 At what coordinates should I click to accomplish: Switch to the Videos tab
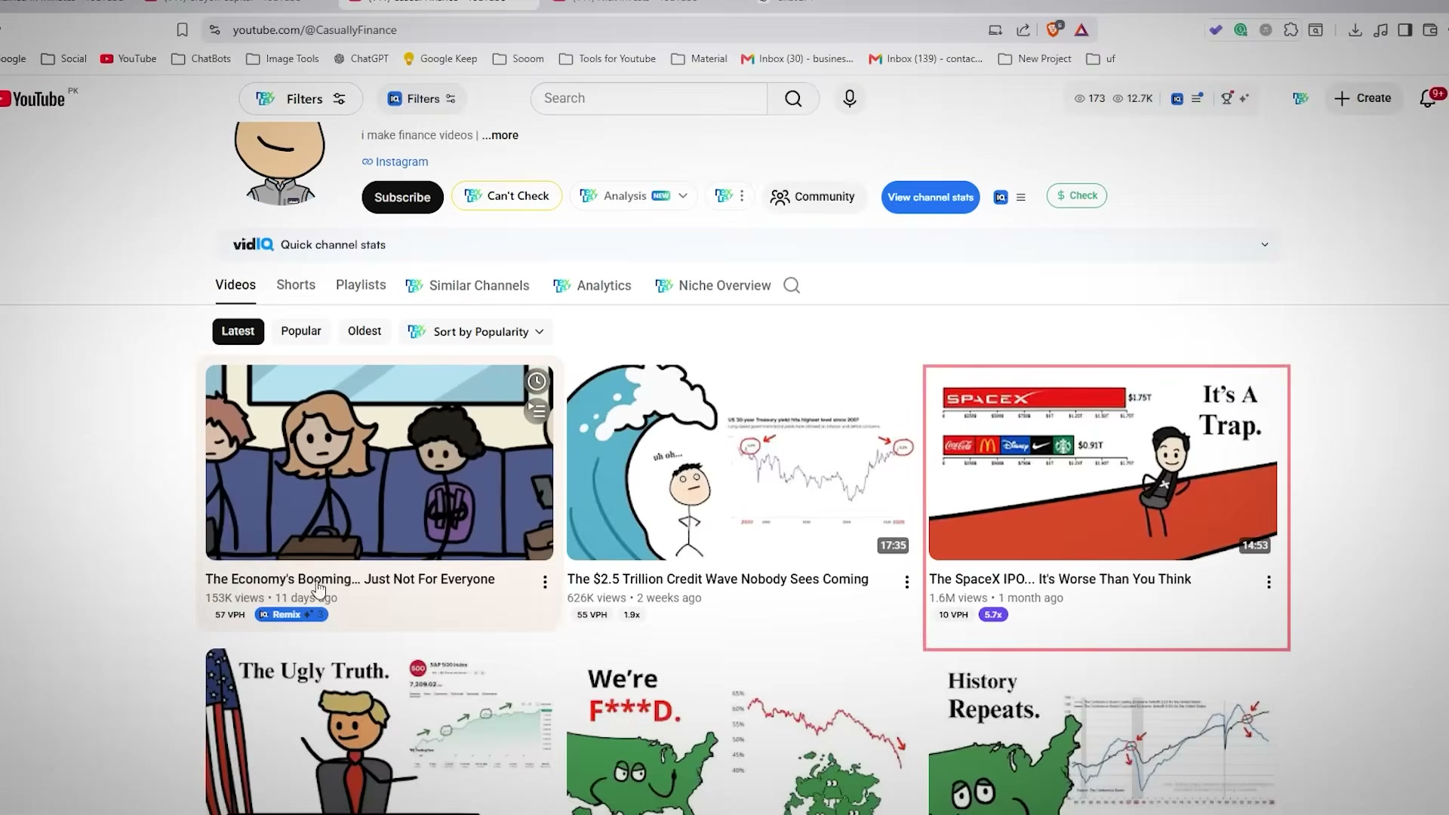[x=235, y=285]
